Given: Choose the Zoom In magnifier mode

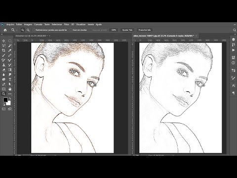Looking at the screenshot, I should [x=23, y=30].
